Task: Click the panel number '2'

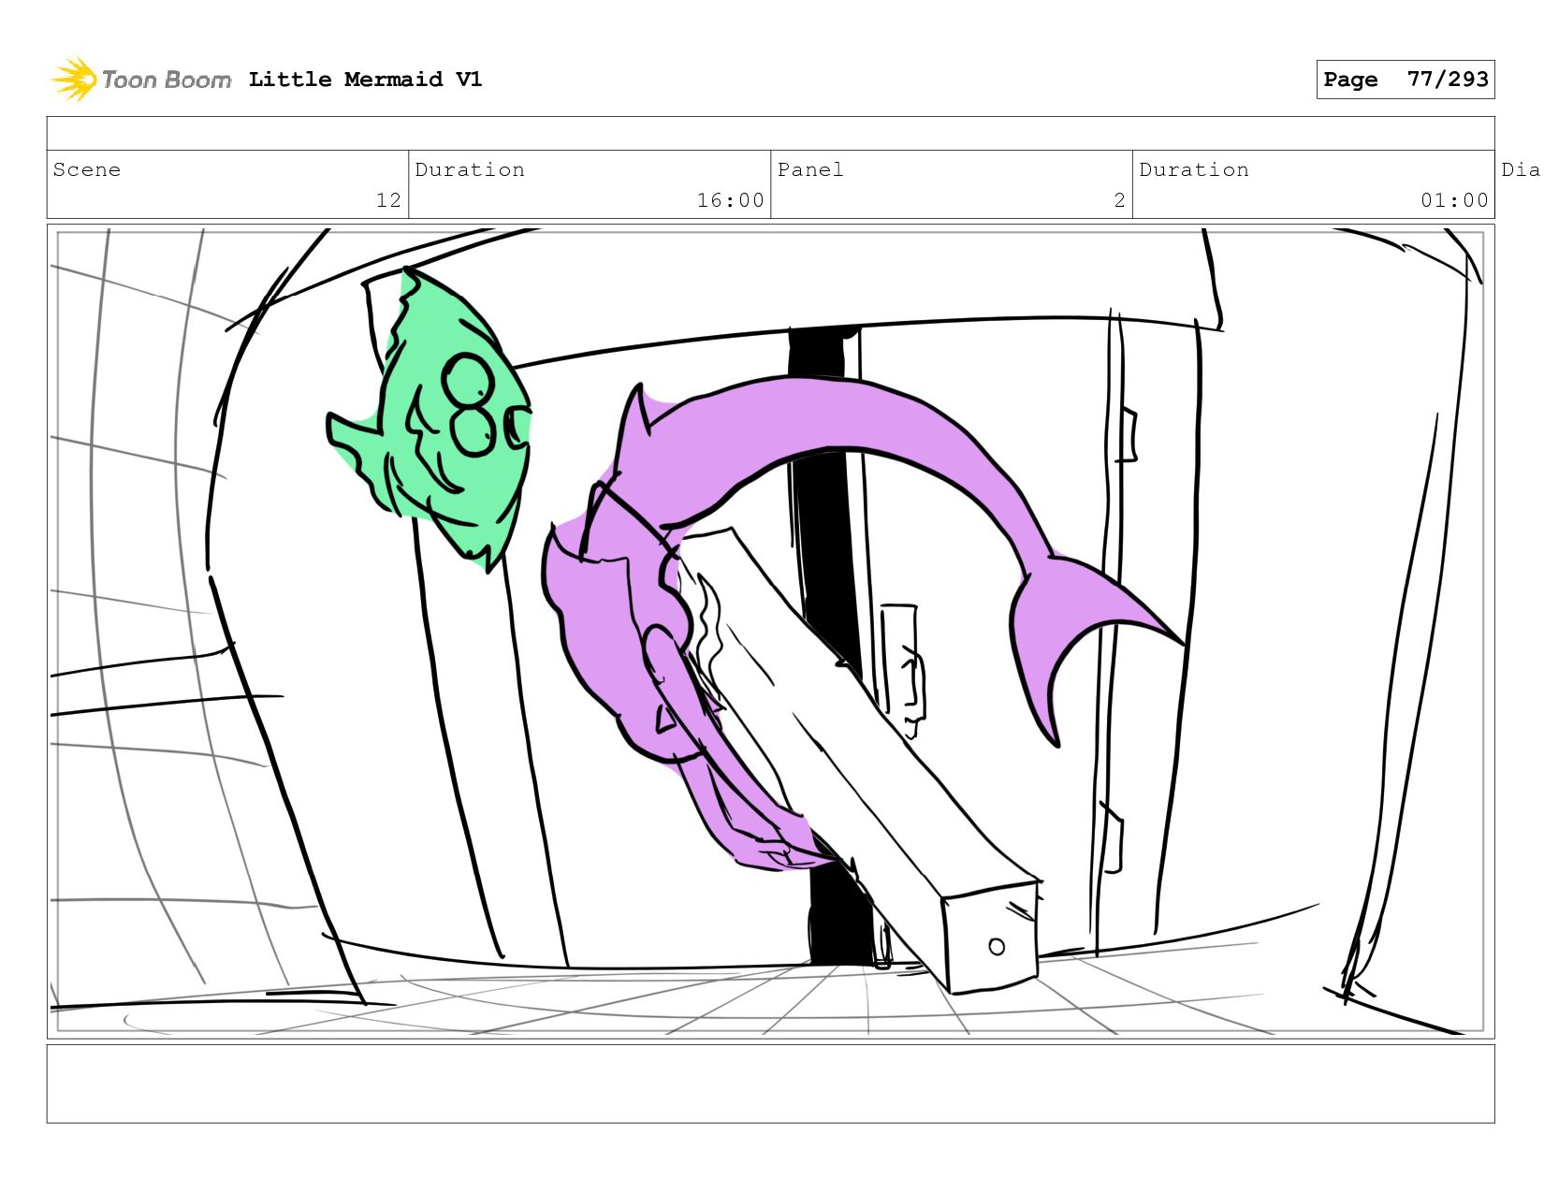Action: point(1119,200)
